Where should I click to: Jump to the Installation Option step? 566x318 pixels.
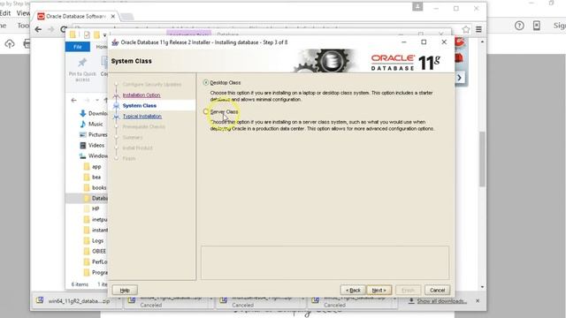141,95
